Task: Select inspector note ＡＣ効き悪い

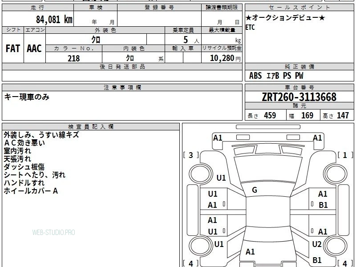Action: click(x=24, y=142)
